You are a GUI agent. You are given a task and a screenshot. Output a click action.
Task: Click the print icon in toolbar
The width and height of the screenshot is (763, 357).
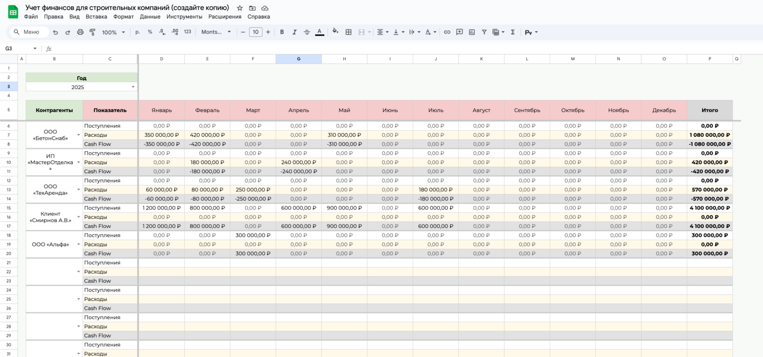pos(80,32)
